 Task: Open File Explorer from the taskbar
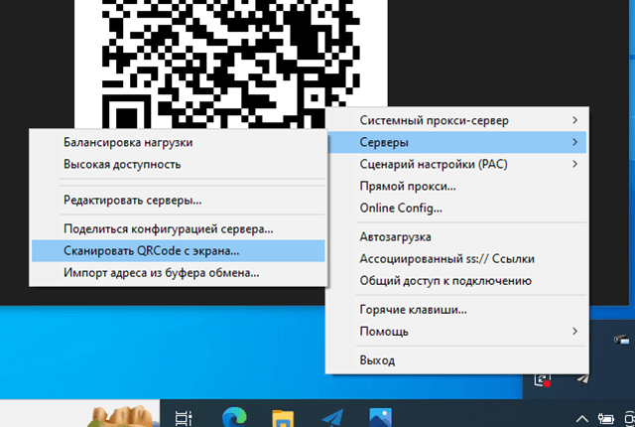(282, 418)
